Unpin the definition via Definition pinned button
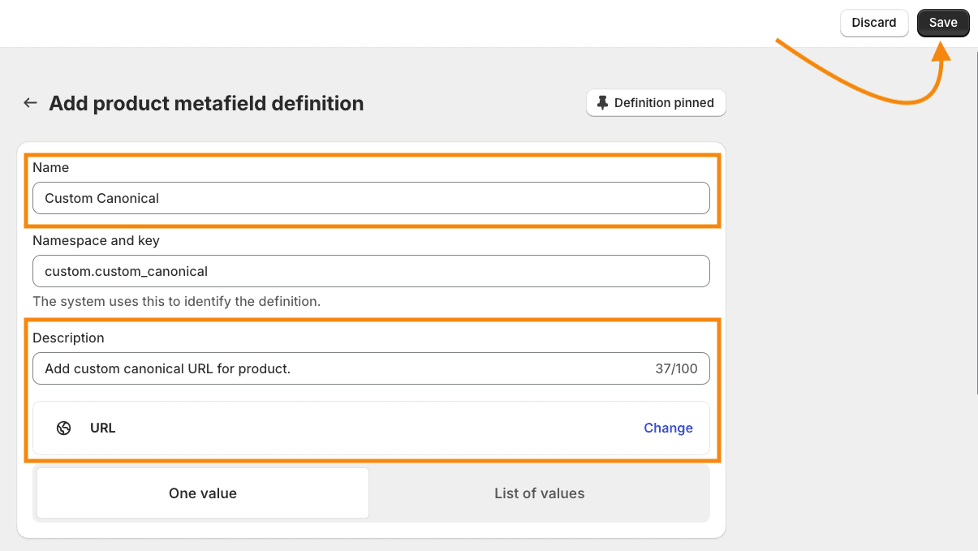Viewport: 978px width, 551px height. point(655,102)
